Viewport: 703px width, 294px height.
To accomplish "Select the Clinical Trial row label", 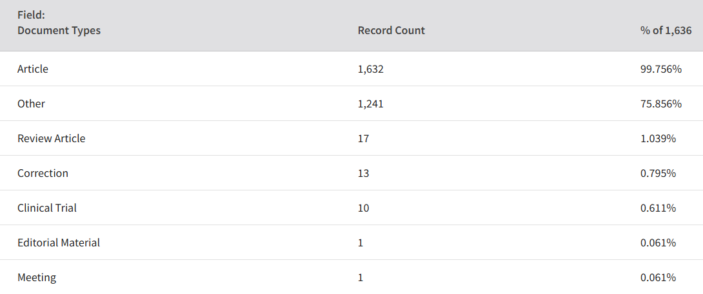I will (47, 208).
